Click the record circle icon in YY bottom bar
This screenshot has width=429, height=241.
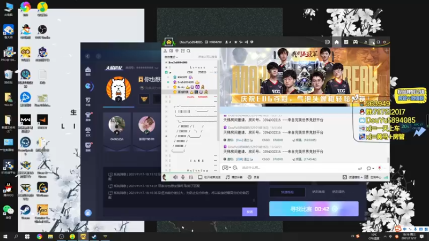tap(249, 177)
